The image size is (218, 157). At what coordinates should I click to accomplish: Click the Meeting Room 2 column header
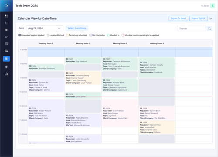[83, 44]
